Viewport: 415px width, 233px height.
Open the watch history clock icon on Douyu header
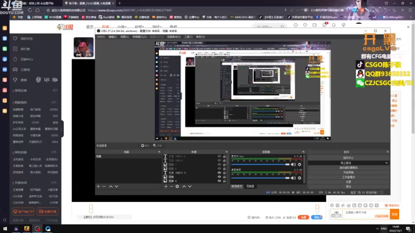(296, 25)
